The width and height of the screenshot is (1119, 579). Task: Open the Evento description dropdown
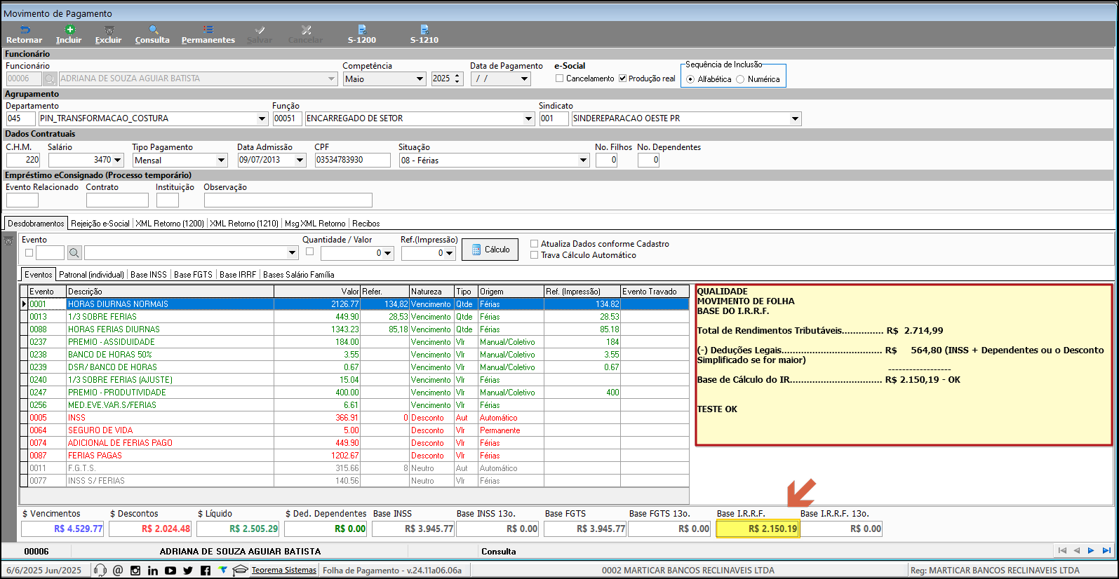click(x=293, y=252)
